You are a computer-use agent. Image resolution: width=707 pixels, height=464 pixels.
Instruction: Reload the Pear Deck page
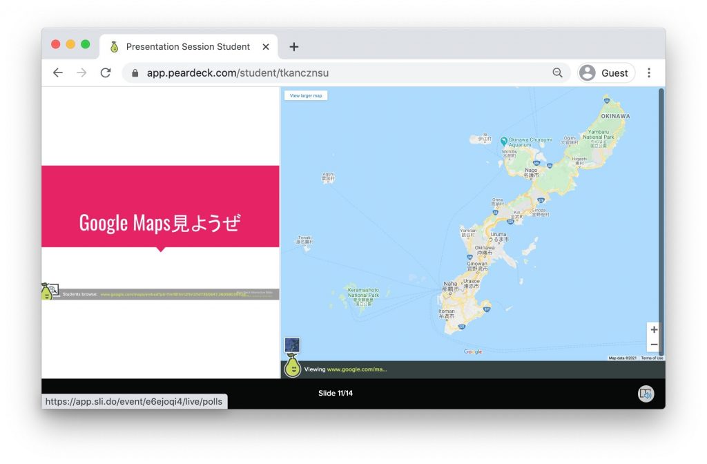point(106,72)
